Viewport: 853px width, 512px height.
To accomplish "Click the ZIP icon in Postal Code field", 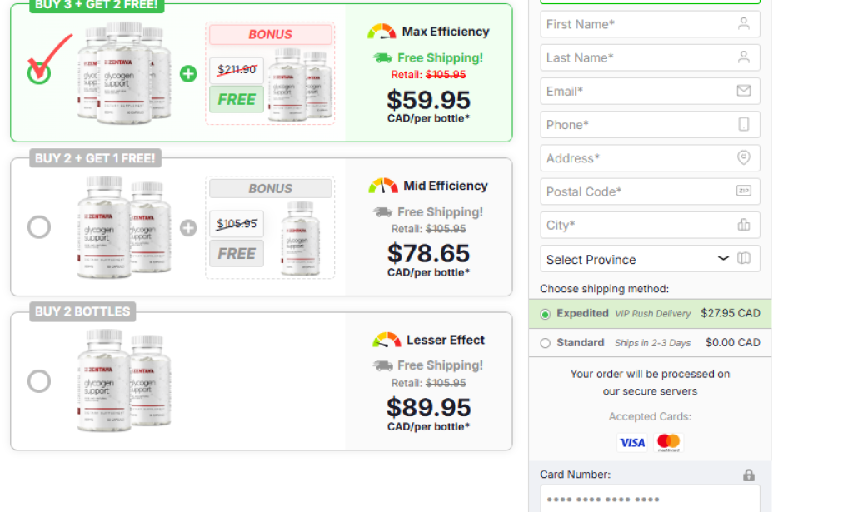I will click(744, 191).
